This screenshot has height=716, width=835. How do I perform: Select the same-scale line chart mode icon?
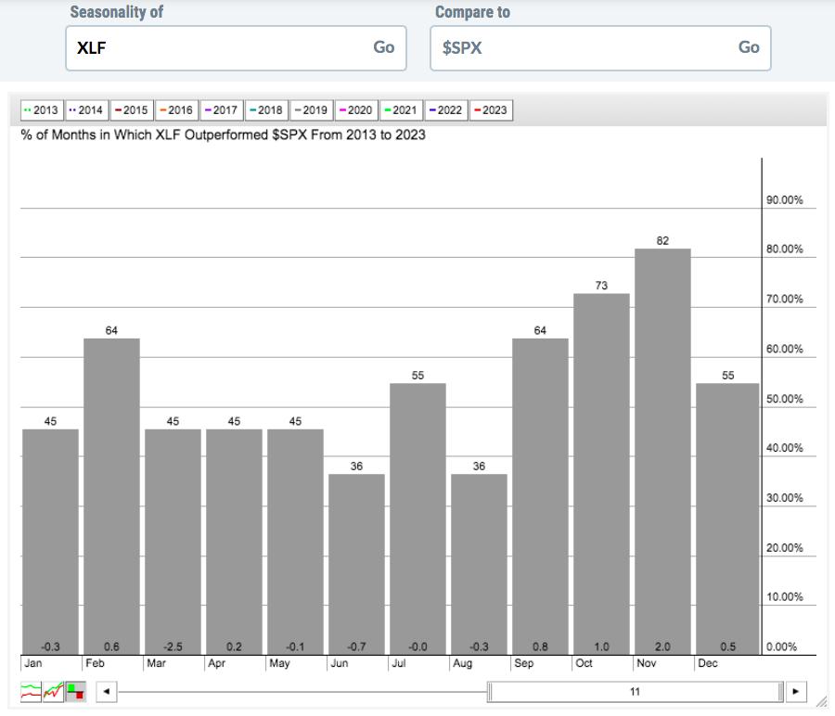53,692
